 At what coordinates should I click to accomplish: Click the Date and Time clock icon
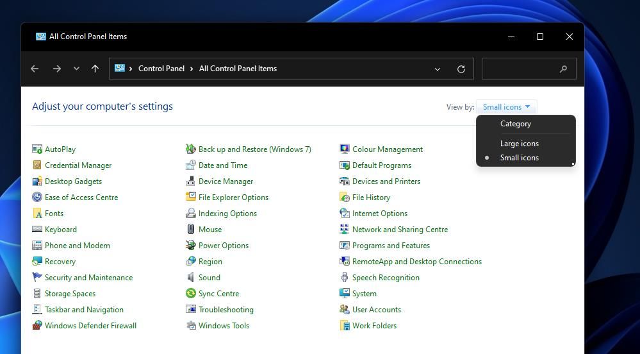coord(191,165)
